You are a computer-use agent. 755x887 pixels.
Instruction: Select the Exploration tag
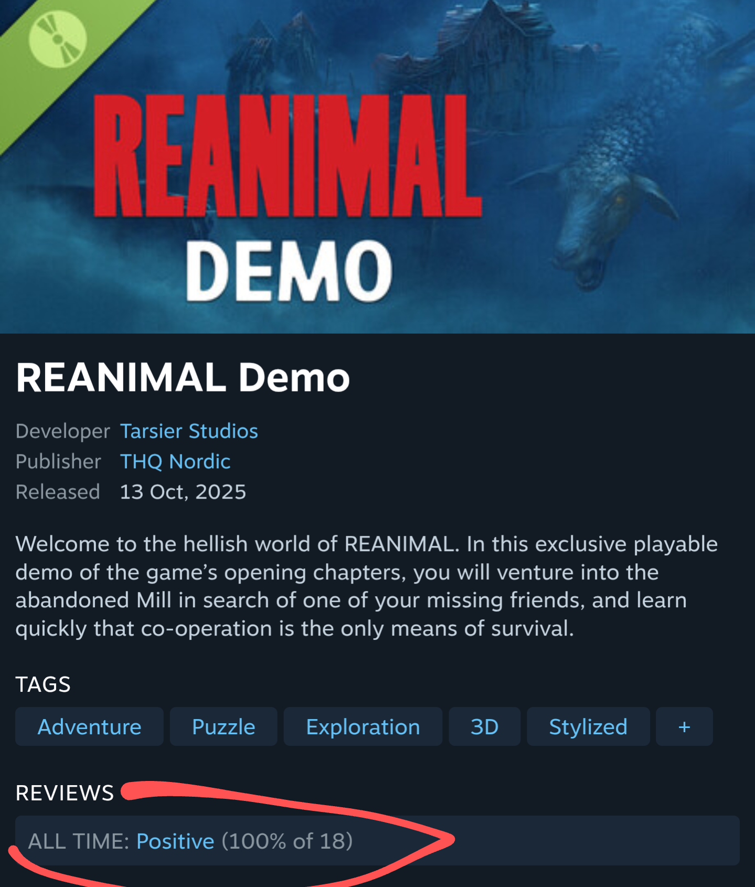[x=363, y=726]
